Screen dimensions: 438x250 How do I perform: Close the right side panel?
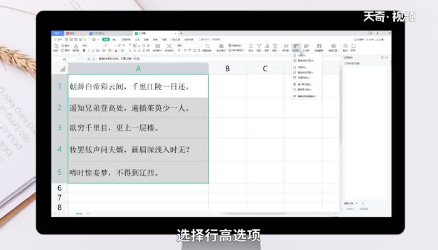click(387, 57)
